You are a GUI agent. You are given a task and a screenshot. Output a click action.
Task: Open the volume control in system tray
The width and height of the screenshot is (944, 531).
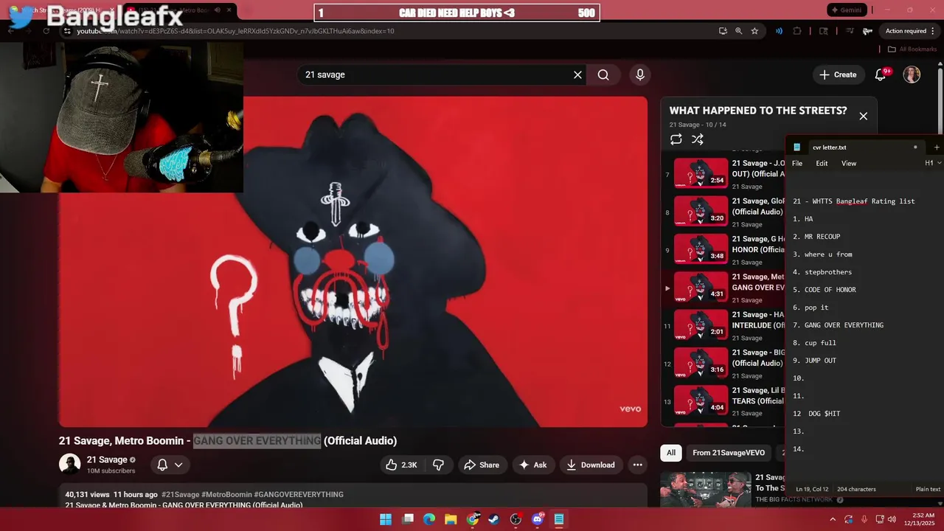(892, 519)
